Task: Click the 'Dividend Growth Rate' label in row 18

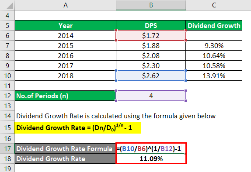Action: point(65,159)
